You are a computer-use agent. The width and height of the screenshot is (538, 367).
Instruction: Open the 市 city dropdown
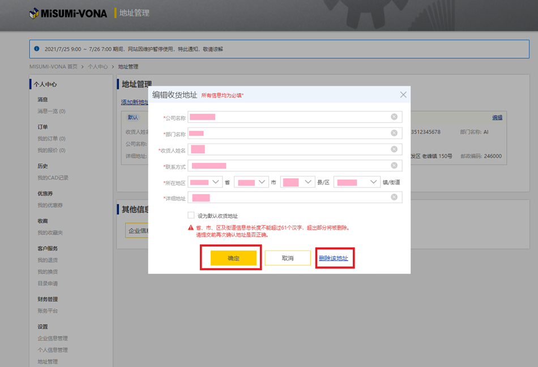tap(251, 182)
